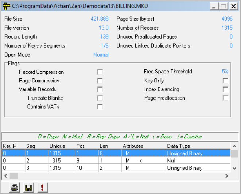241x194 pixels.
Task: Enable the Truncate Blanks checkbox
Action: click(x=100, y=98)
